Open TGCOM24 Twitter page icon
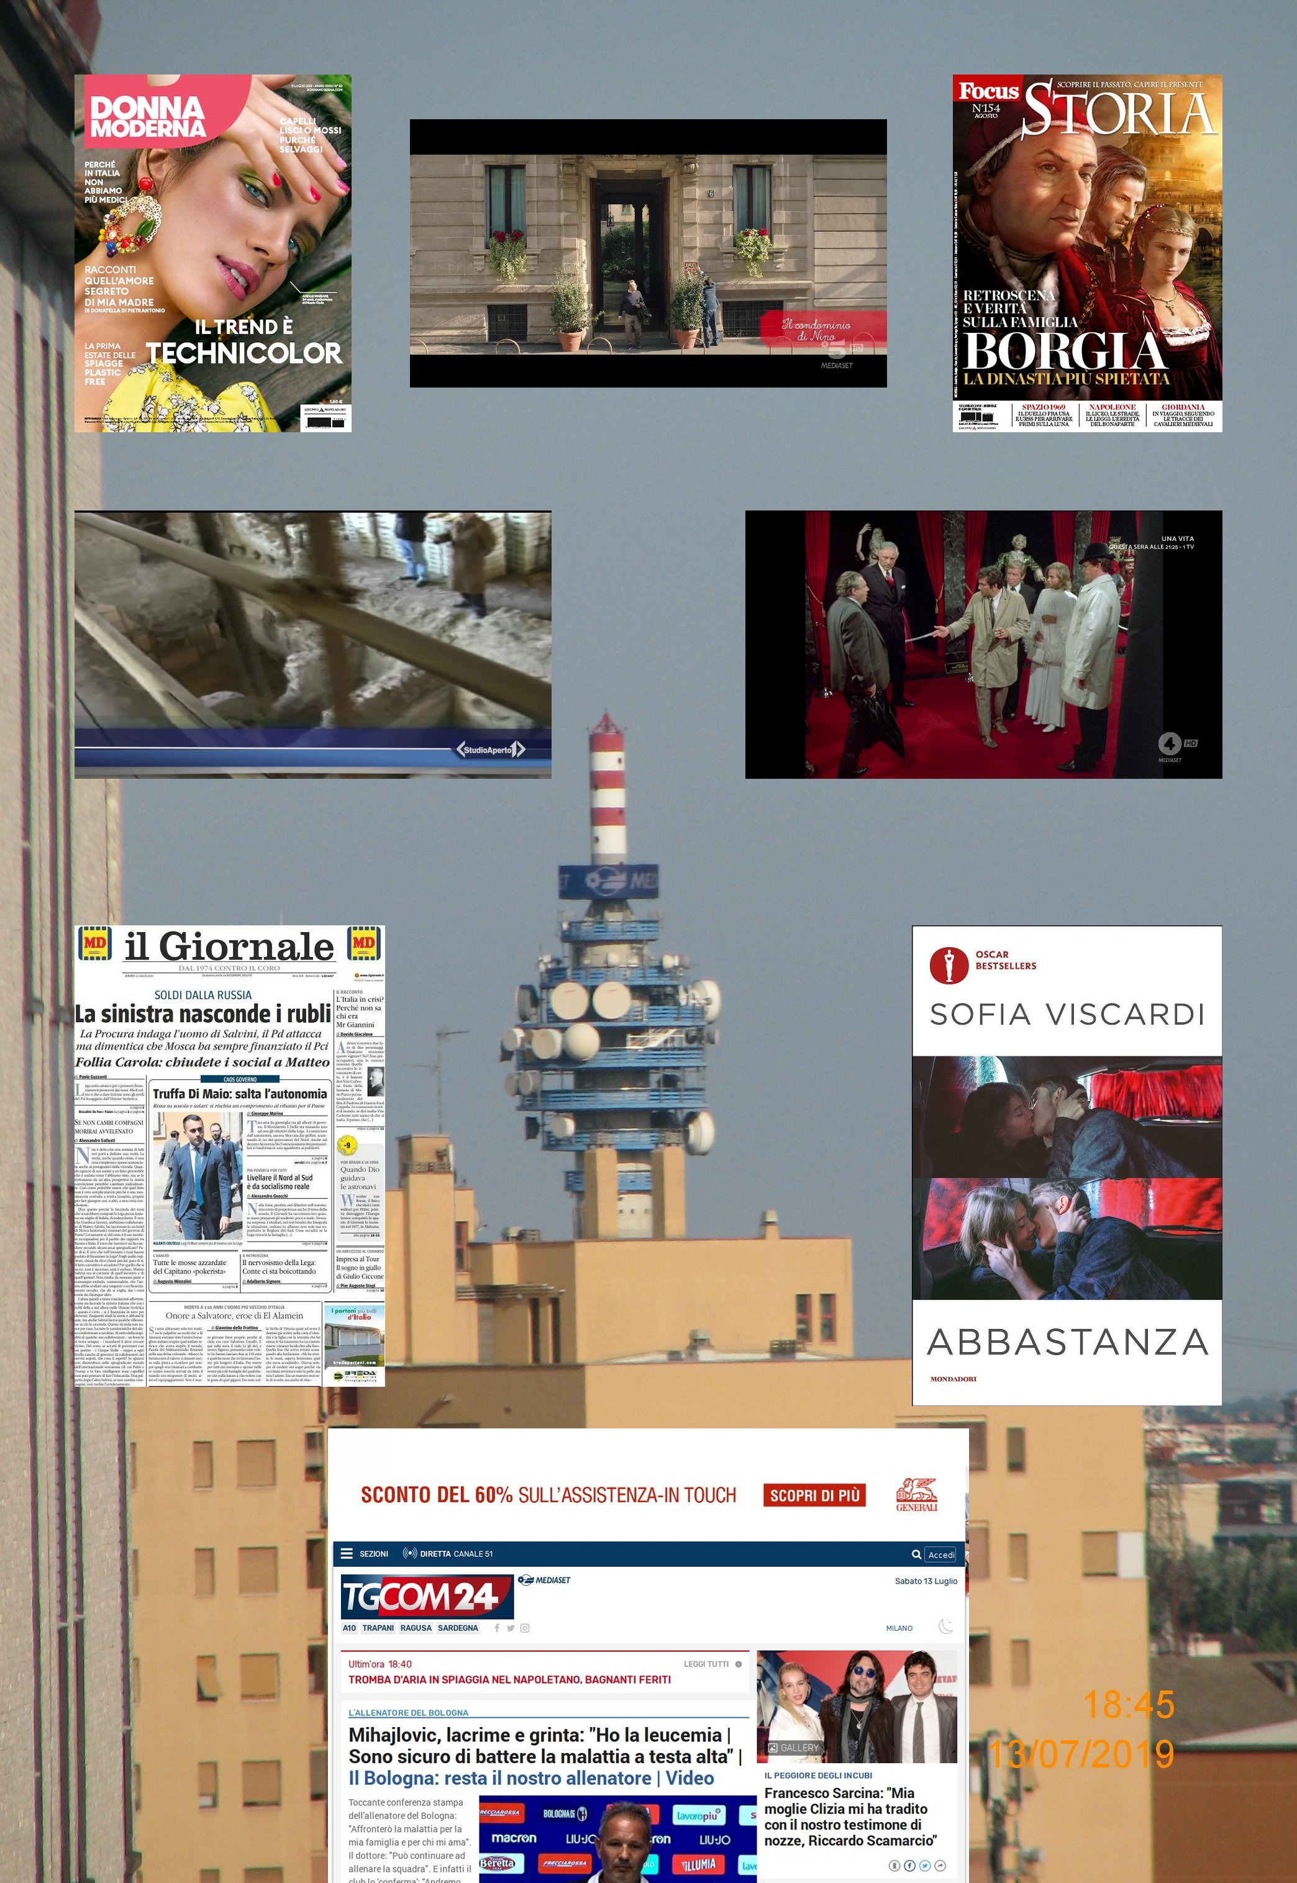This screenshot has height=1883, width=1297. [x=511, y=1628]
